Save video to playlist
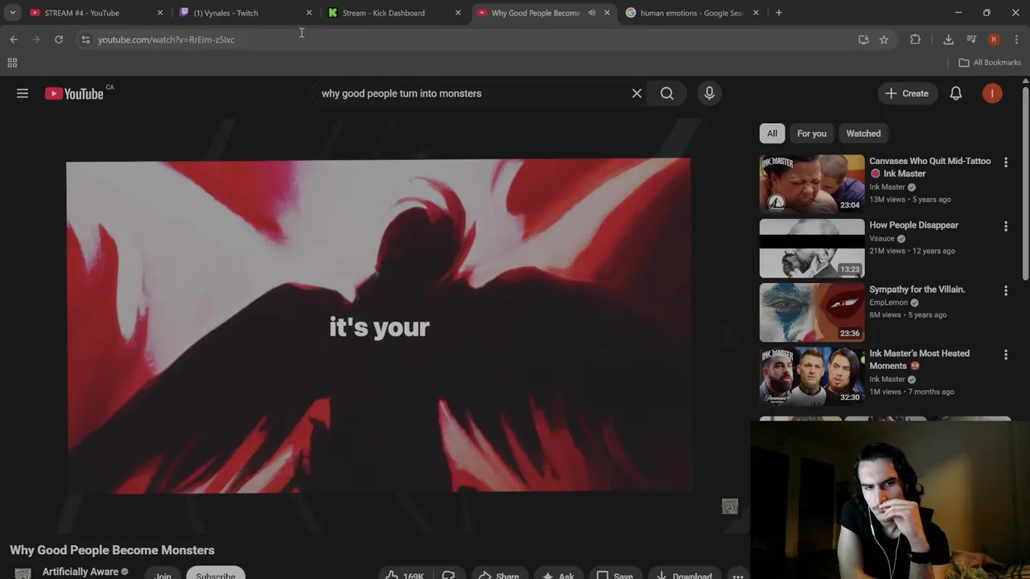Viewport: 1030px width, 579px height. click(614, 574)
